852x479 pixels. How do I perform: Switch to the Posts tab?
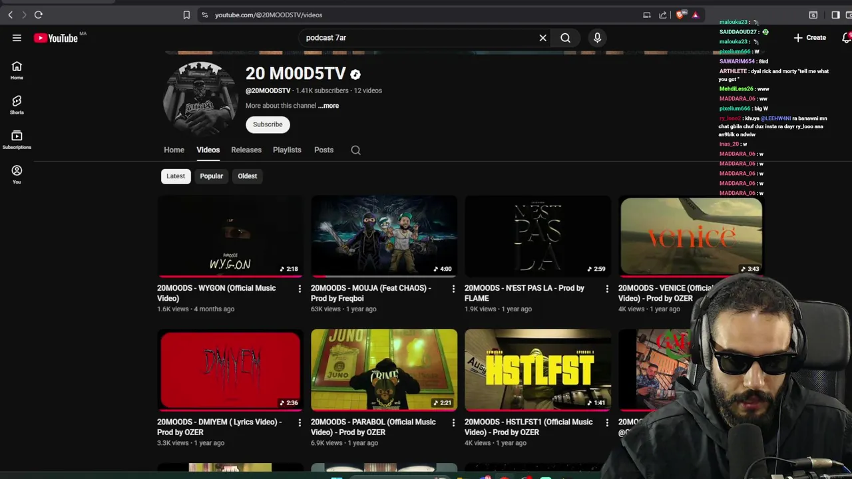point(323,150)
